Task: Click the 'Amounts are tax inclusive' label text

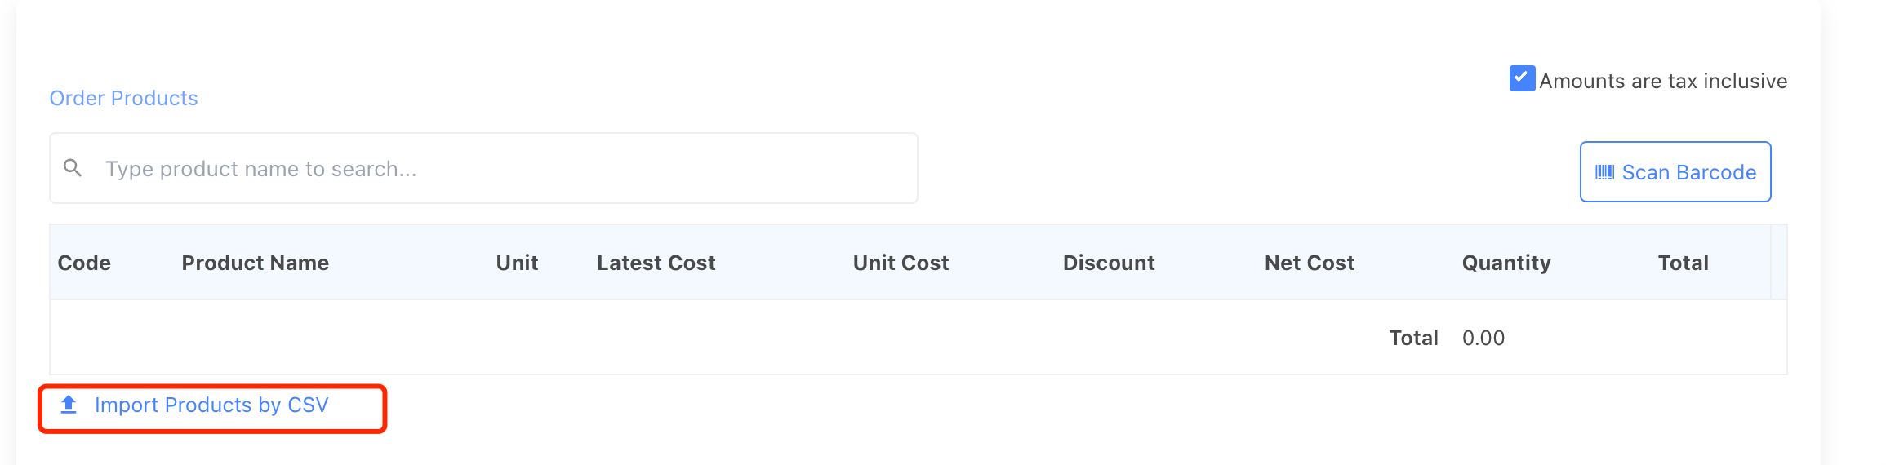Action: (1663, 81)
